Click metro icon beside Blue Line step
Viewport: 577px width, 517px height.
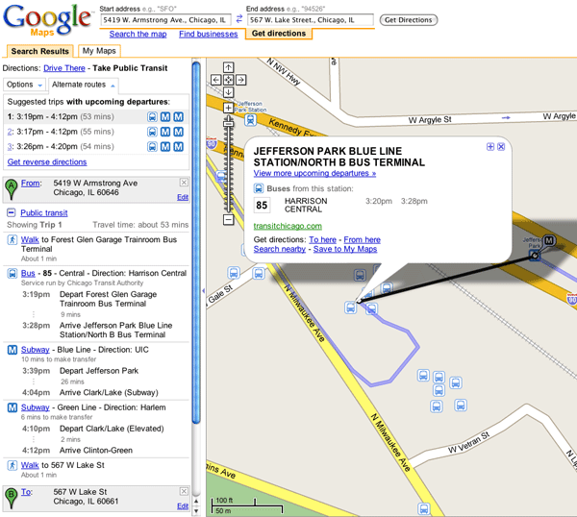[13, 350]
